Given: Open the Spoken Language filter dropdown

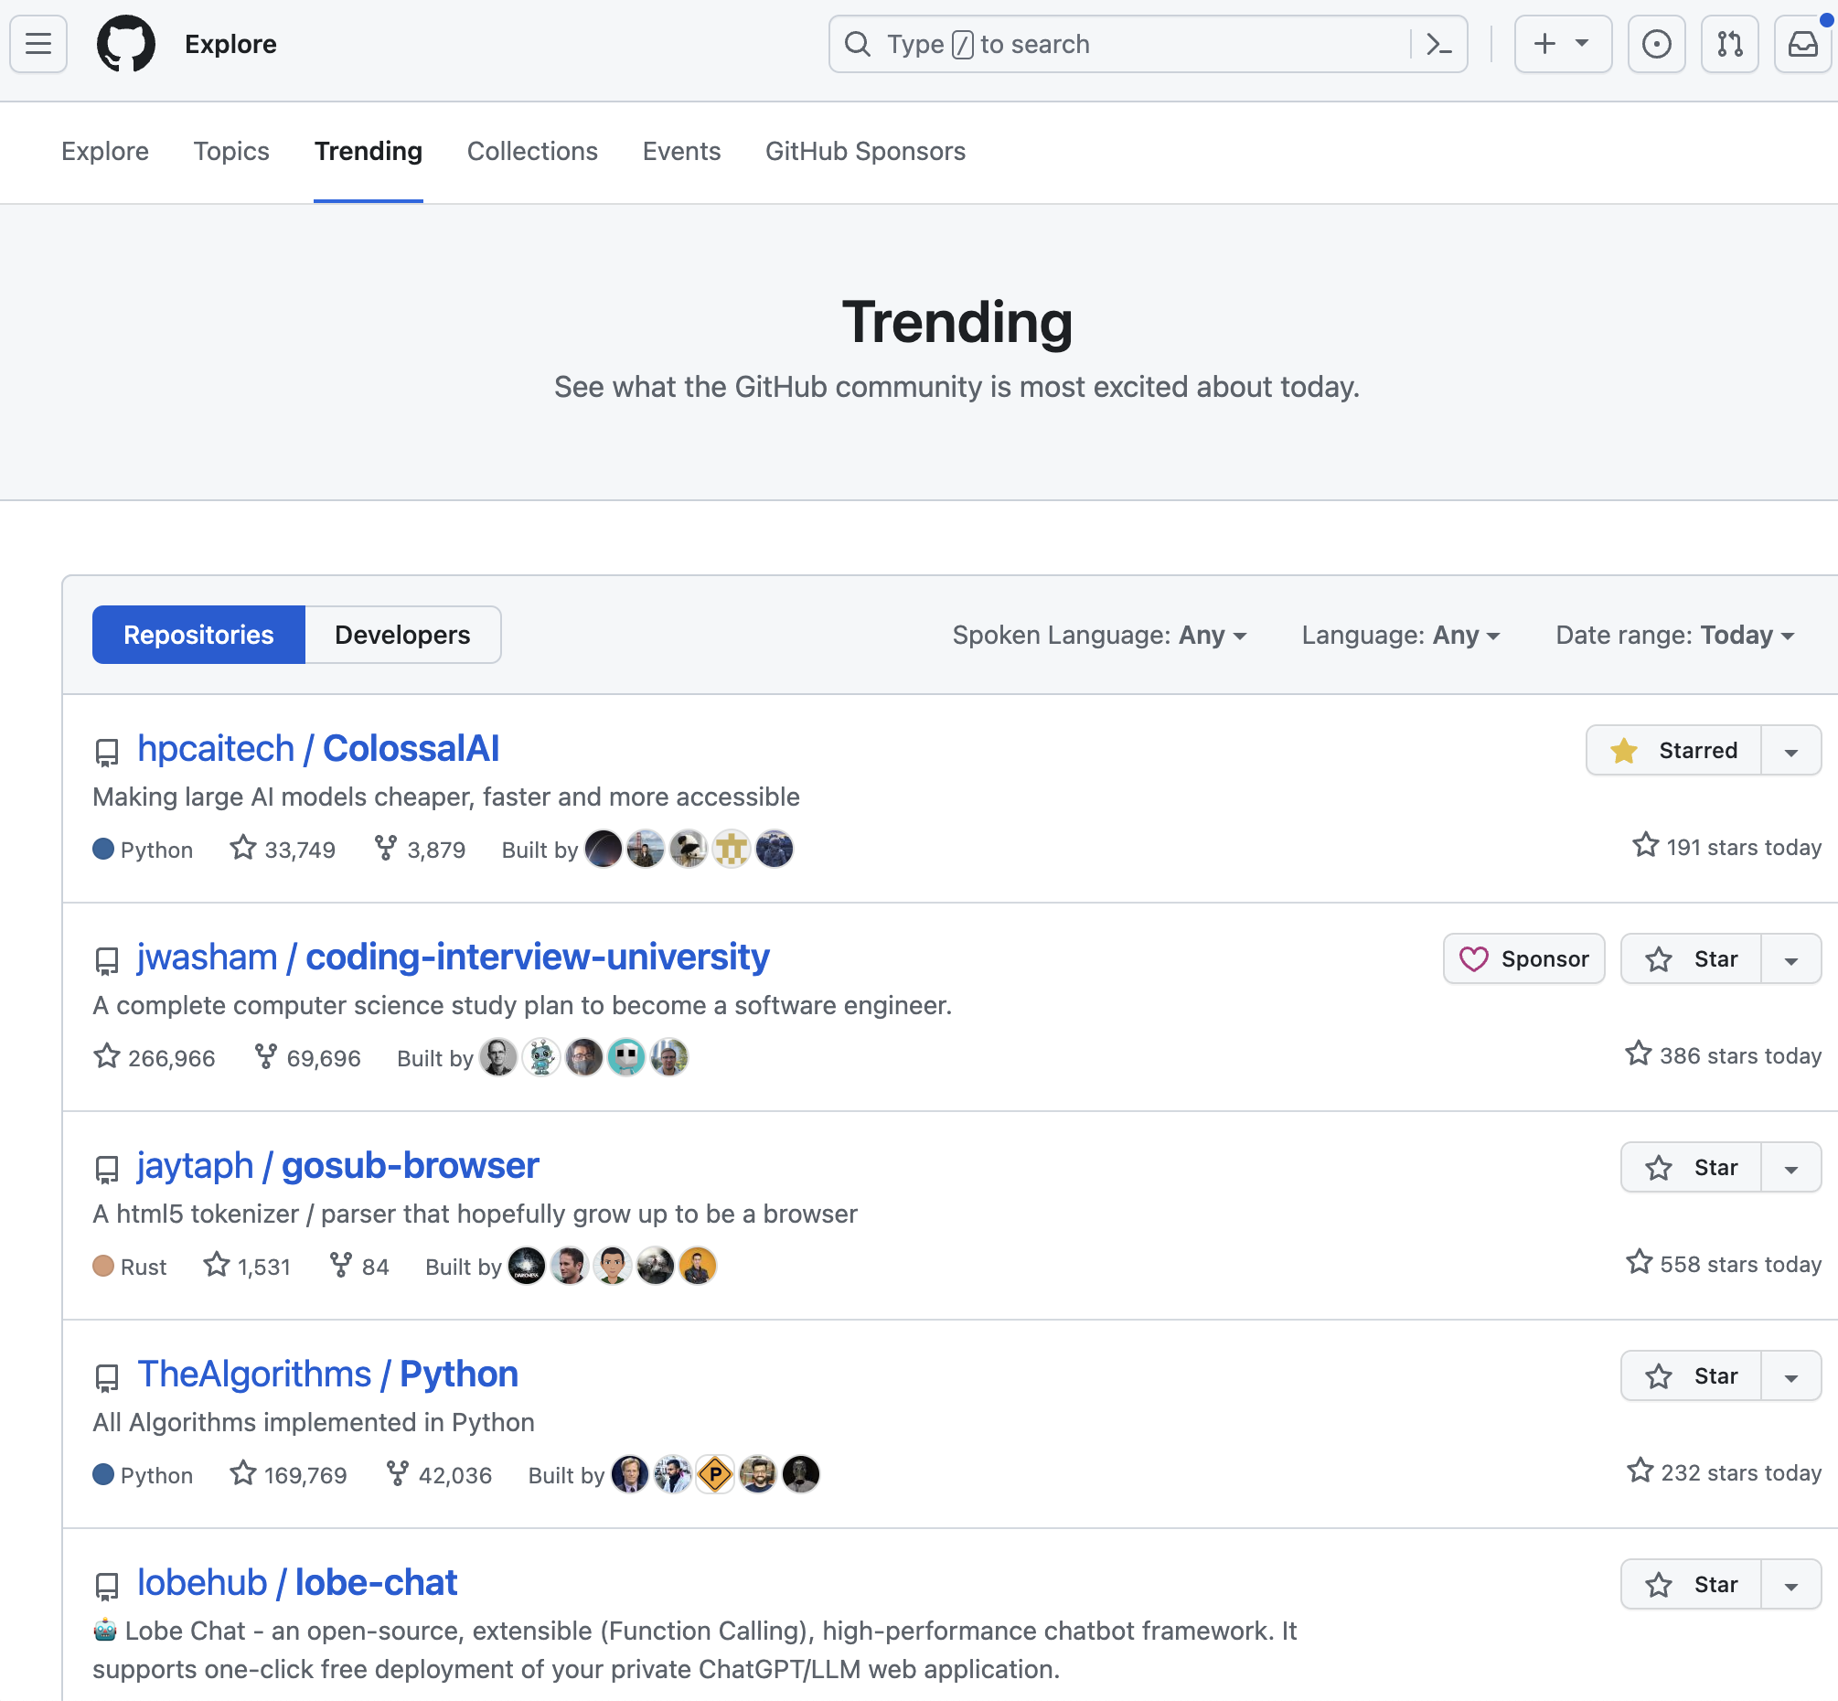Looking at the screenshot, I should pos(1099,635).
